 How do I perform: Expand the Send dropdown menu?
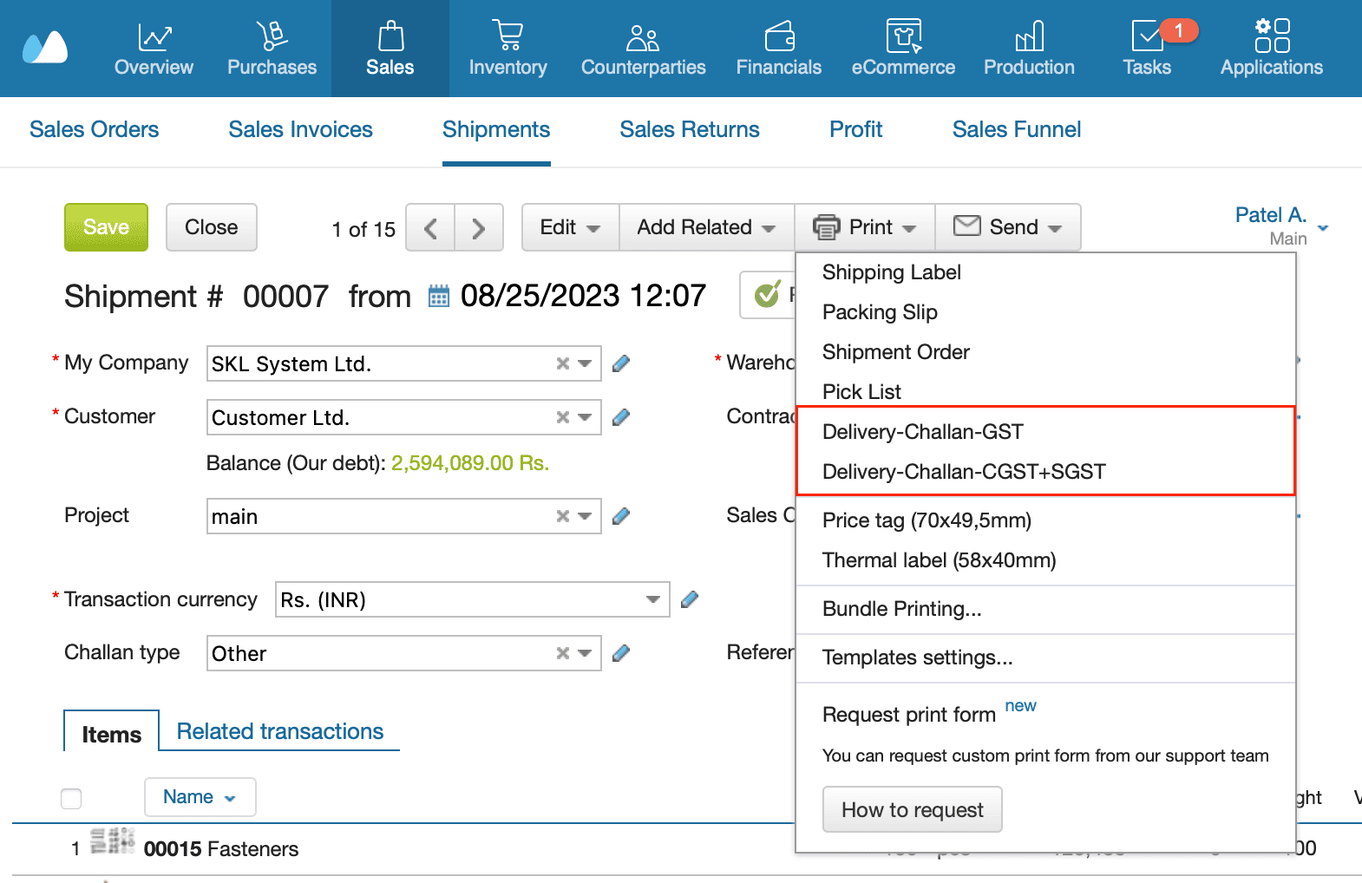[x=1008, y=227]
